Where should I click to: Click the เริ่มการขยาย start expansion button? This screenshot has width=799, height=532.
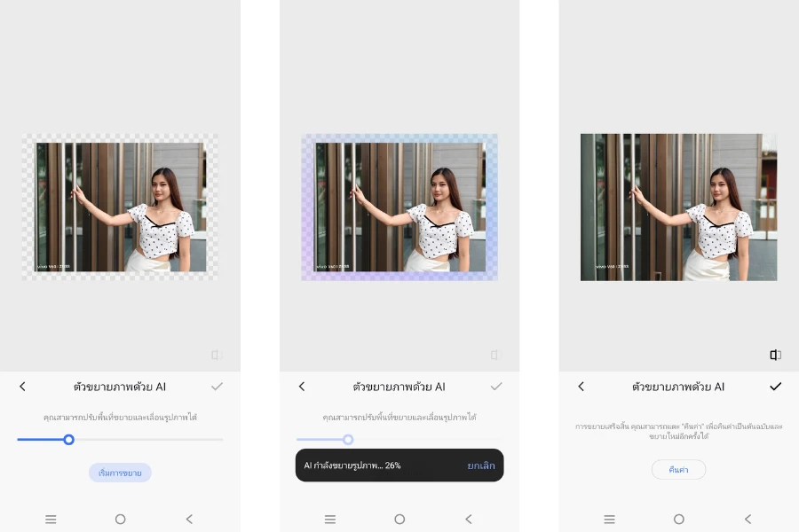[120, 473]
